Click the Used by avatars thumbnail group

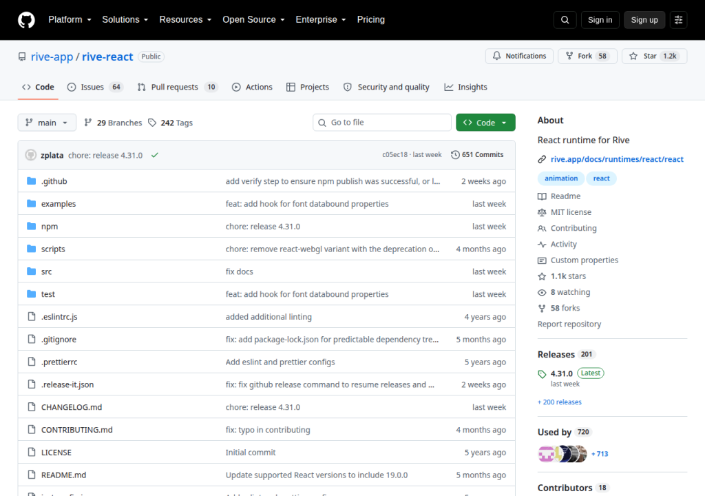click(x=562, y=454)
